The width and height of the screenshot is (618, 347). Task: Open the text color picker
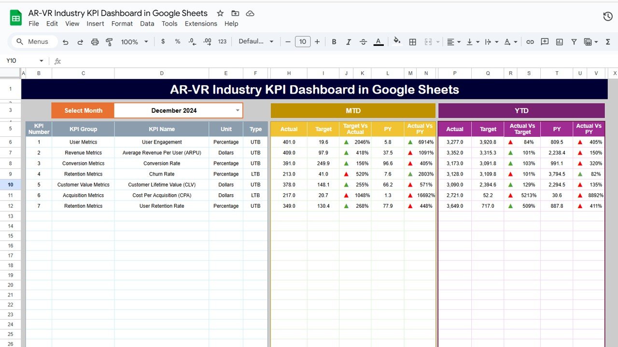pyautogui.click(x=379, y=42)
